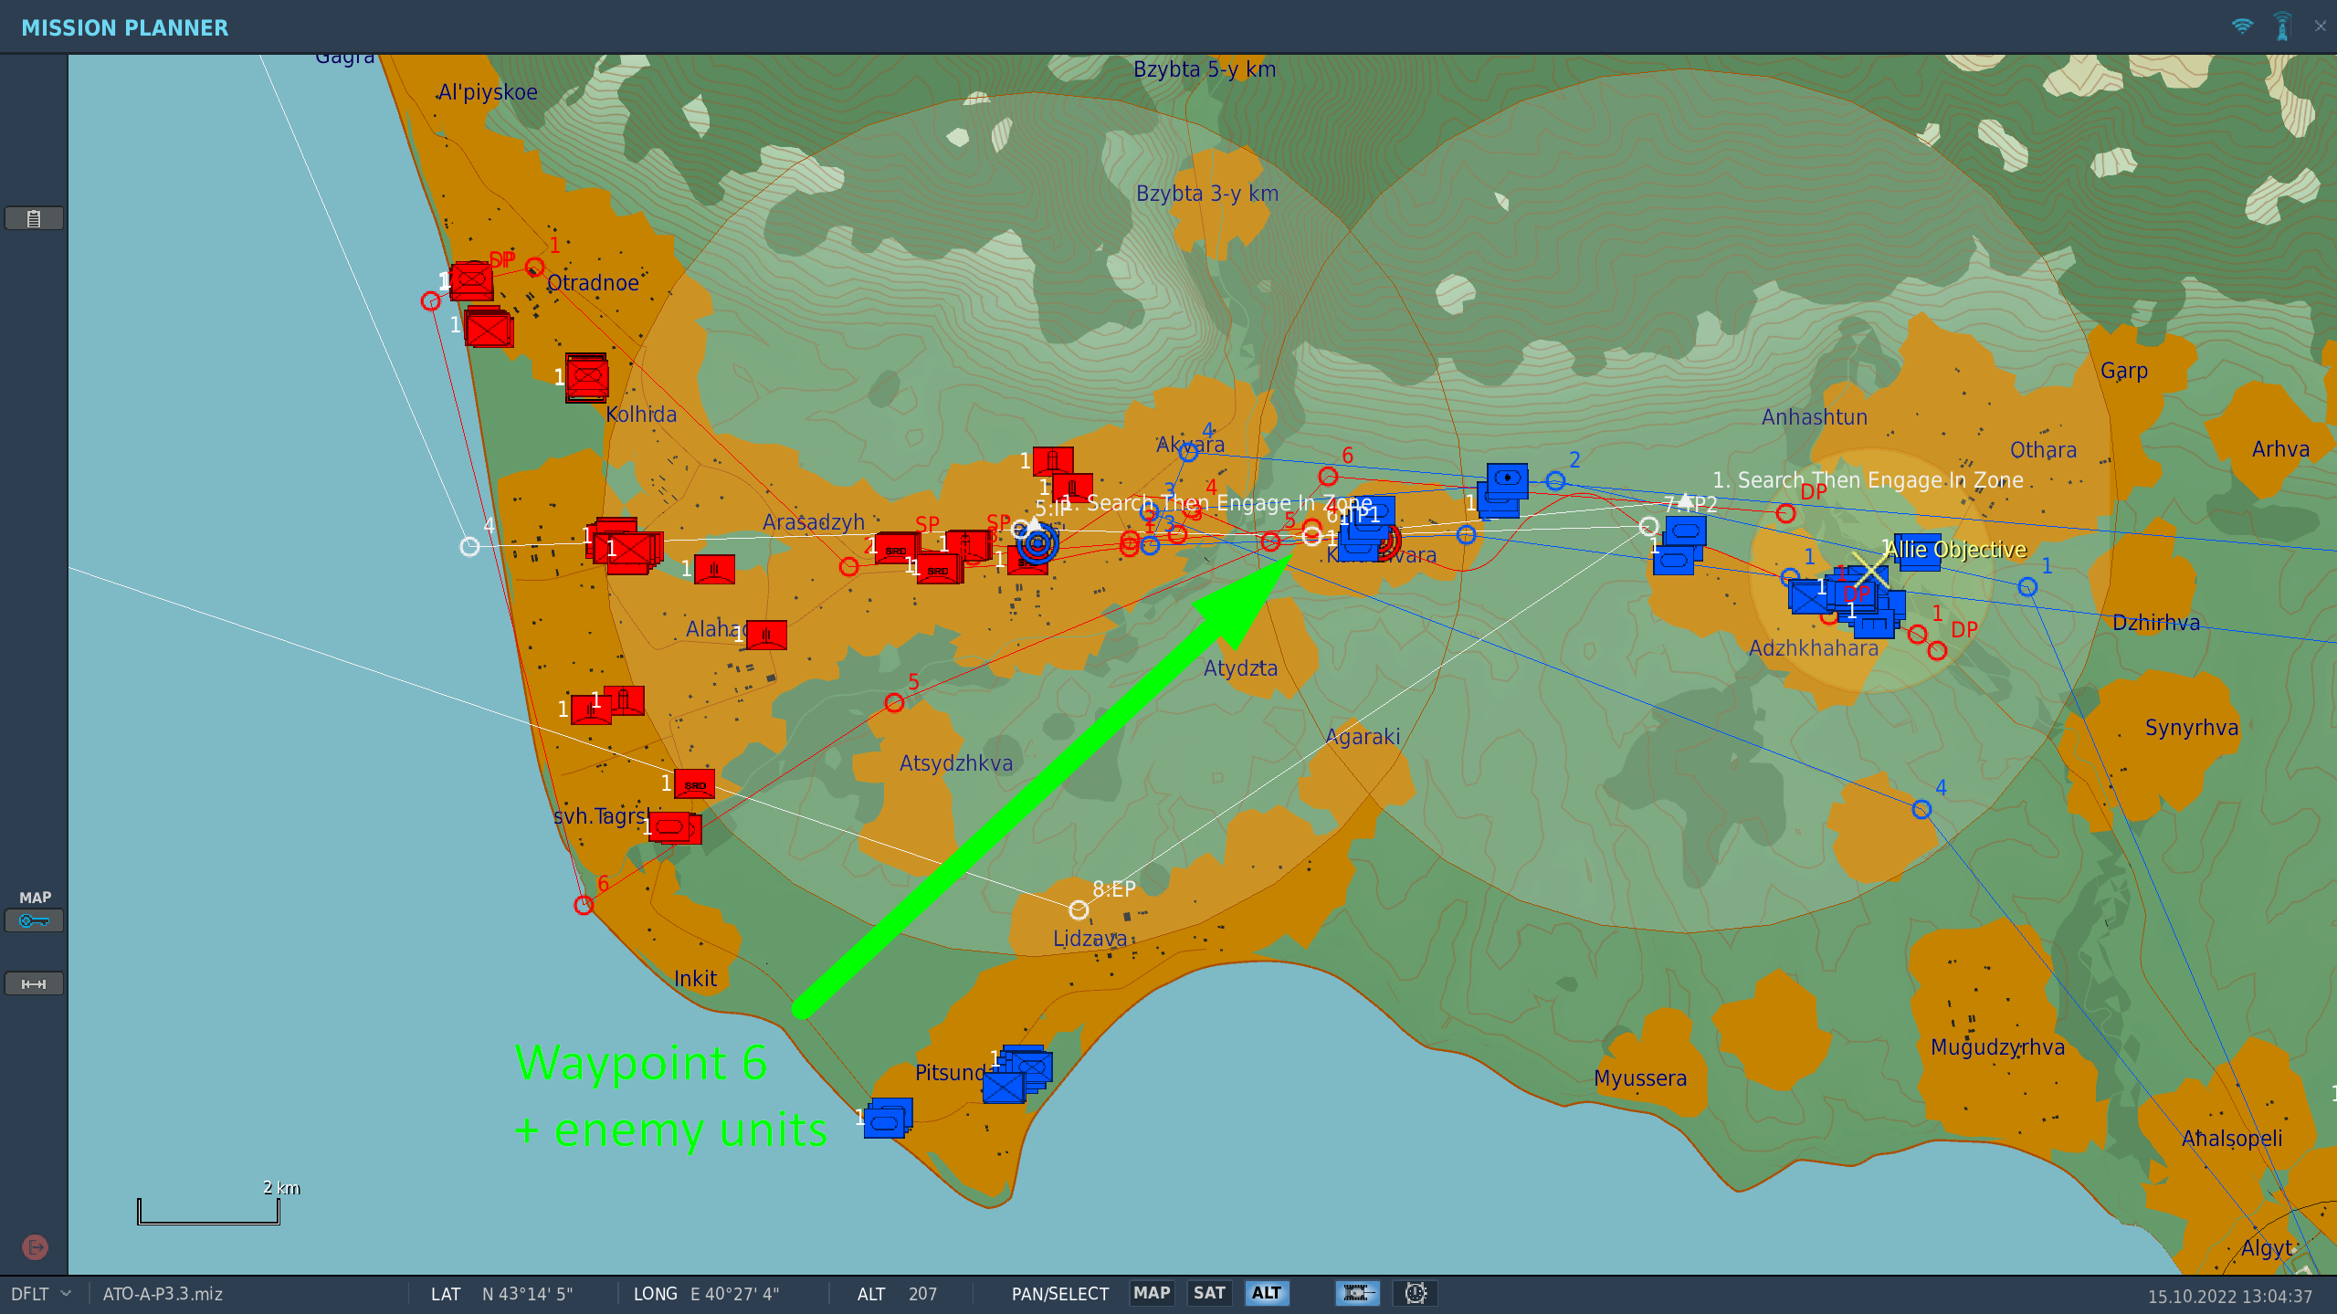Click the red exit mission planner icon
The image size is (2337, 1314).
[35, 1246]
